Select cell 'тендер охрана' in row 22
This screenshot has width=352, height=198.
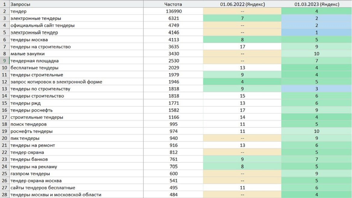76,152
